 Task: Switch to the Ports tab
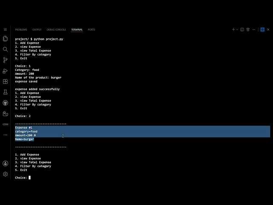[91, 29]
